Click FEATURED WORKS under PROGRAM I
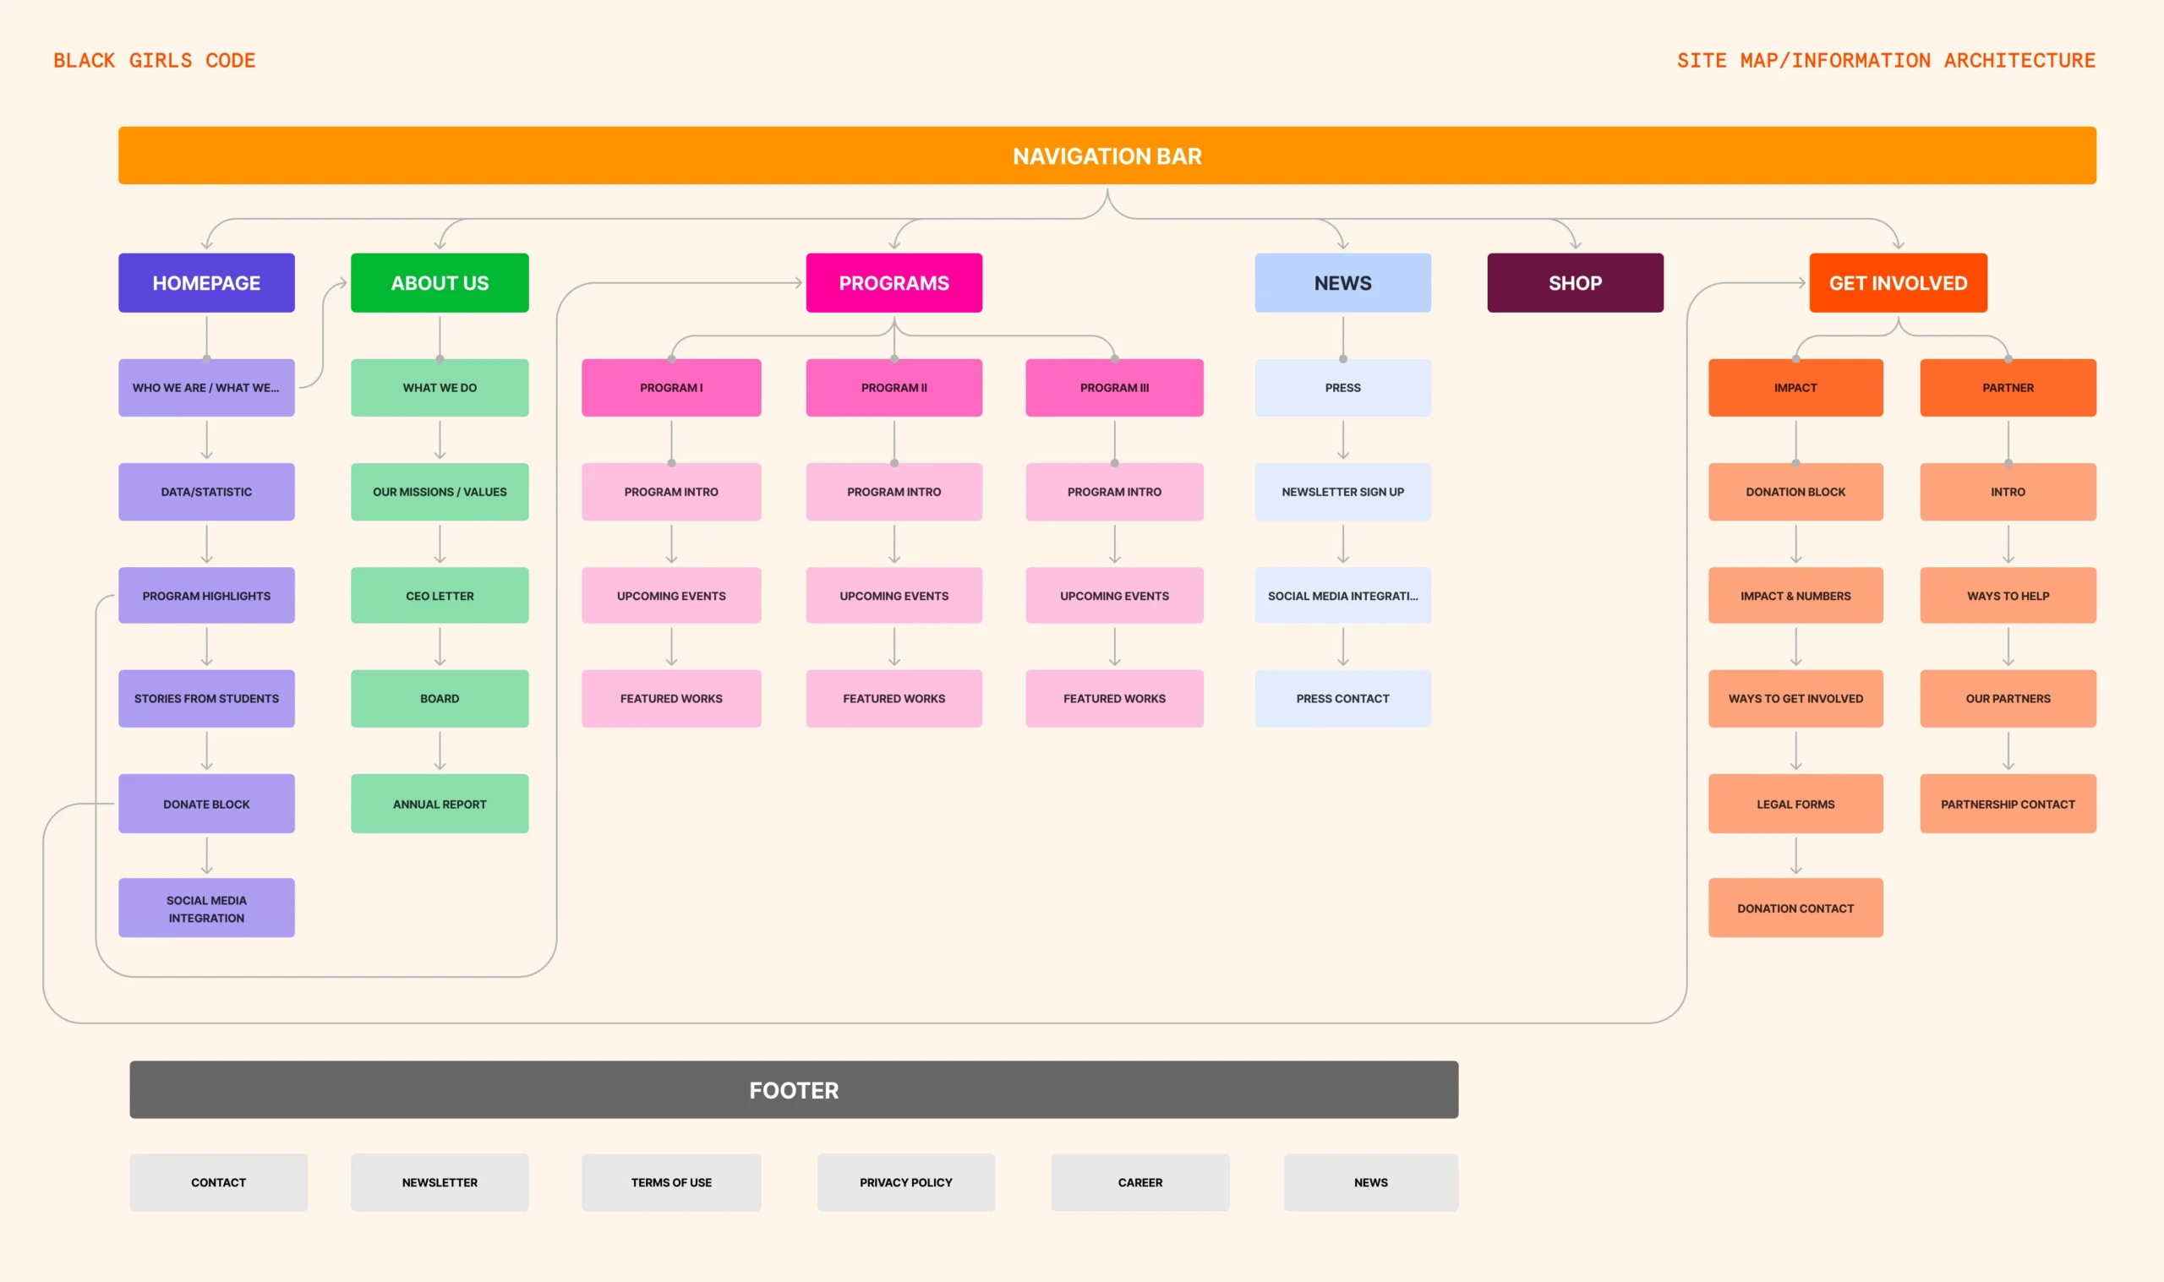This screenshot has height=1282, width=2164. click(671, 698)
